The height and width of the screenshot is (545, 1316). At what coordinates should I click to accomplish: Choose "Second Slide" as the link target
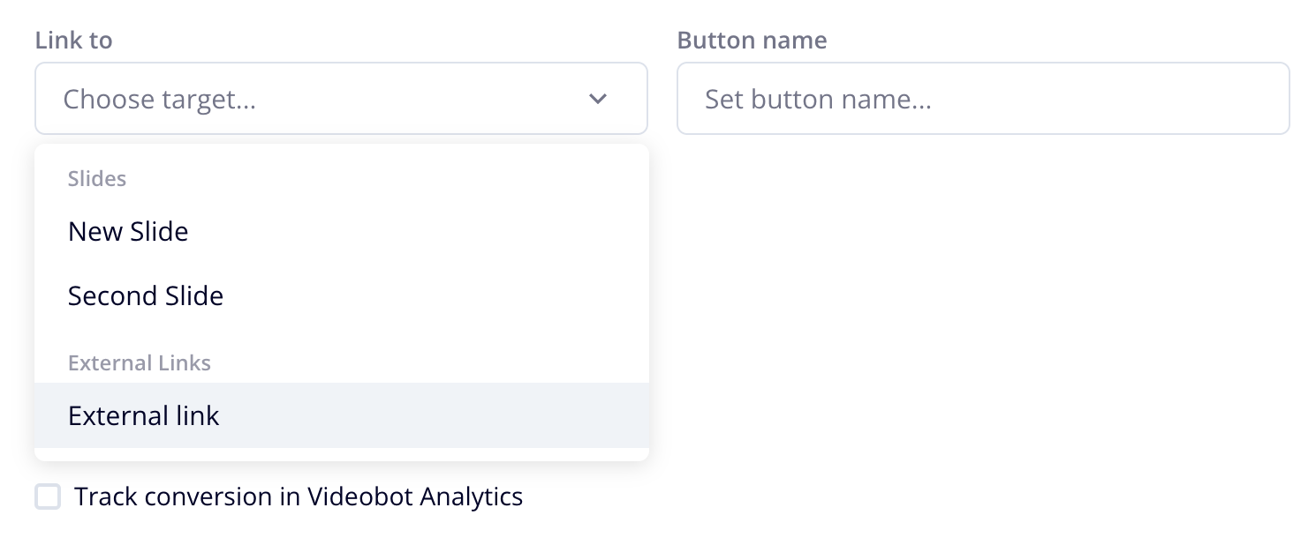coord(146,295)
